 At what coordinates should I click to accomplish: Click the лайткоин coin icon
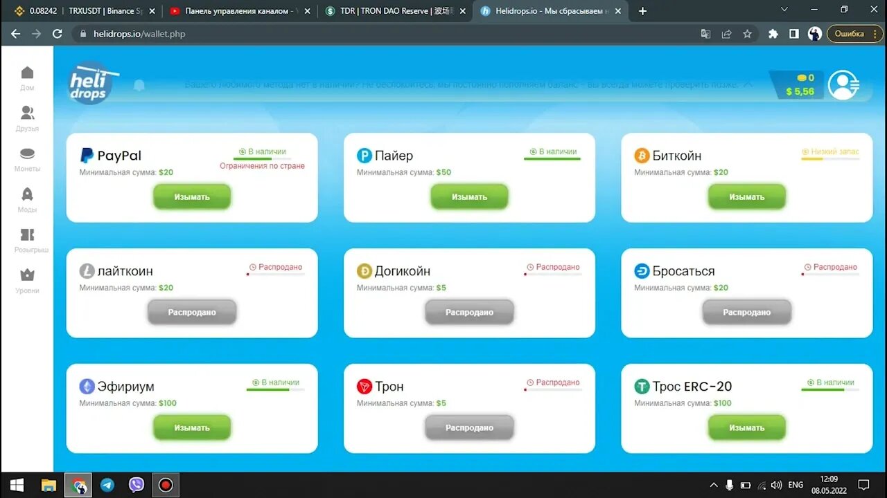click(87, 271)
